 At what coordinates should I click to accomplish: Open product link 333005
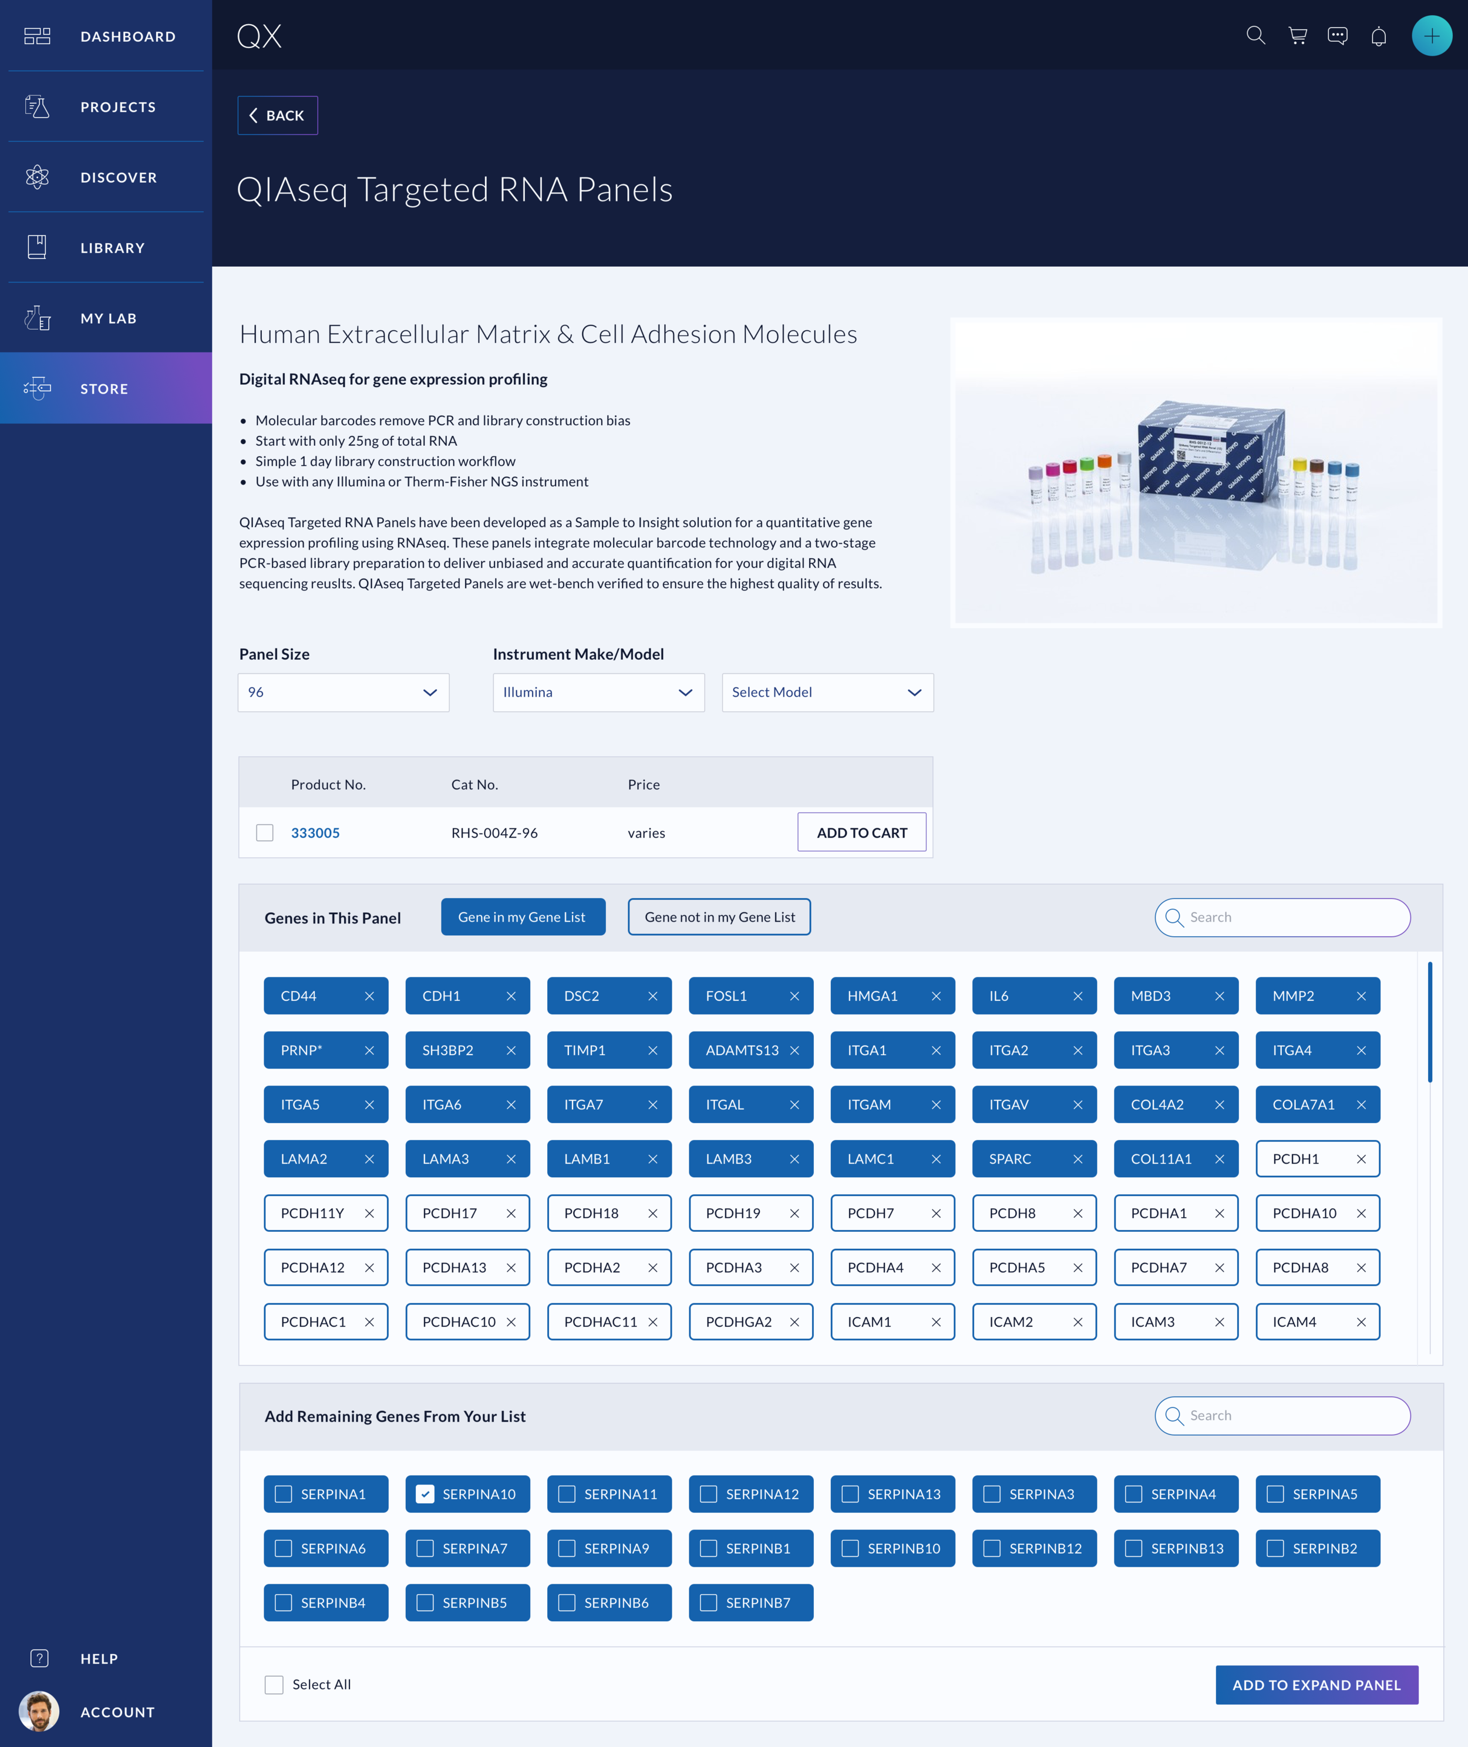pos(315,832)
